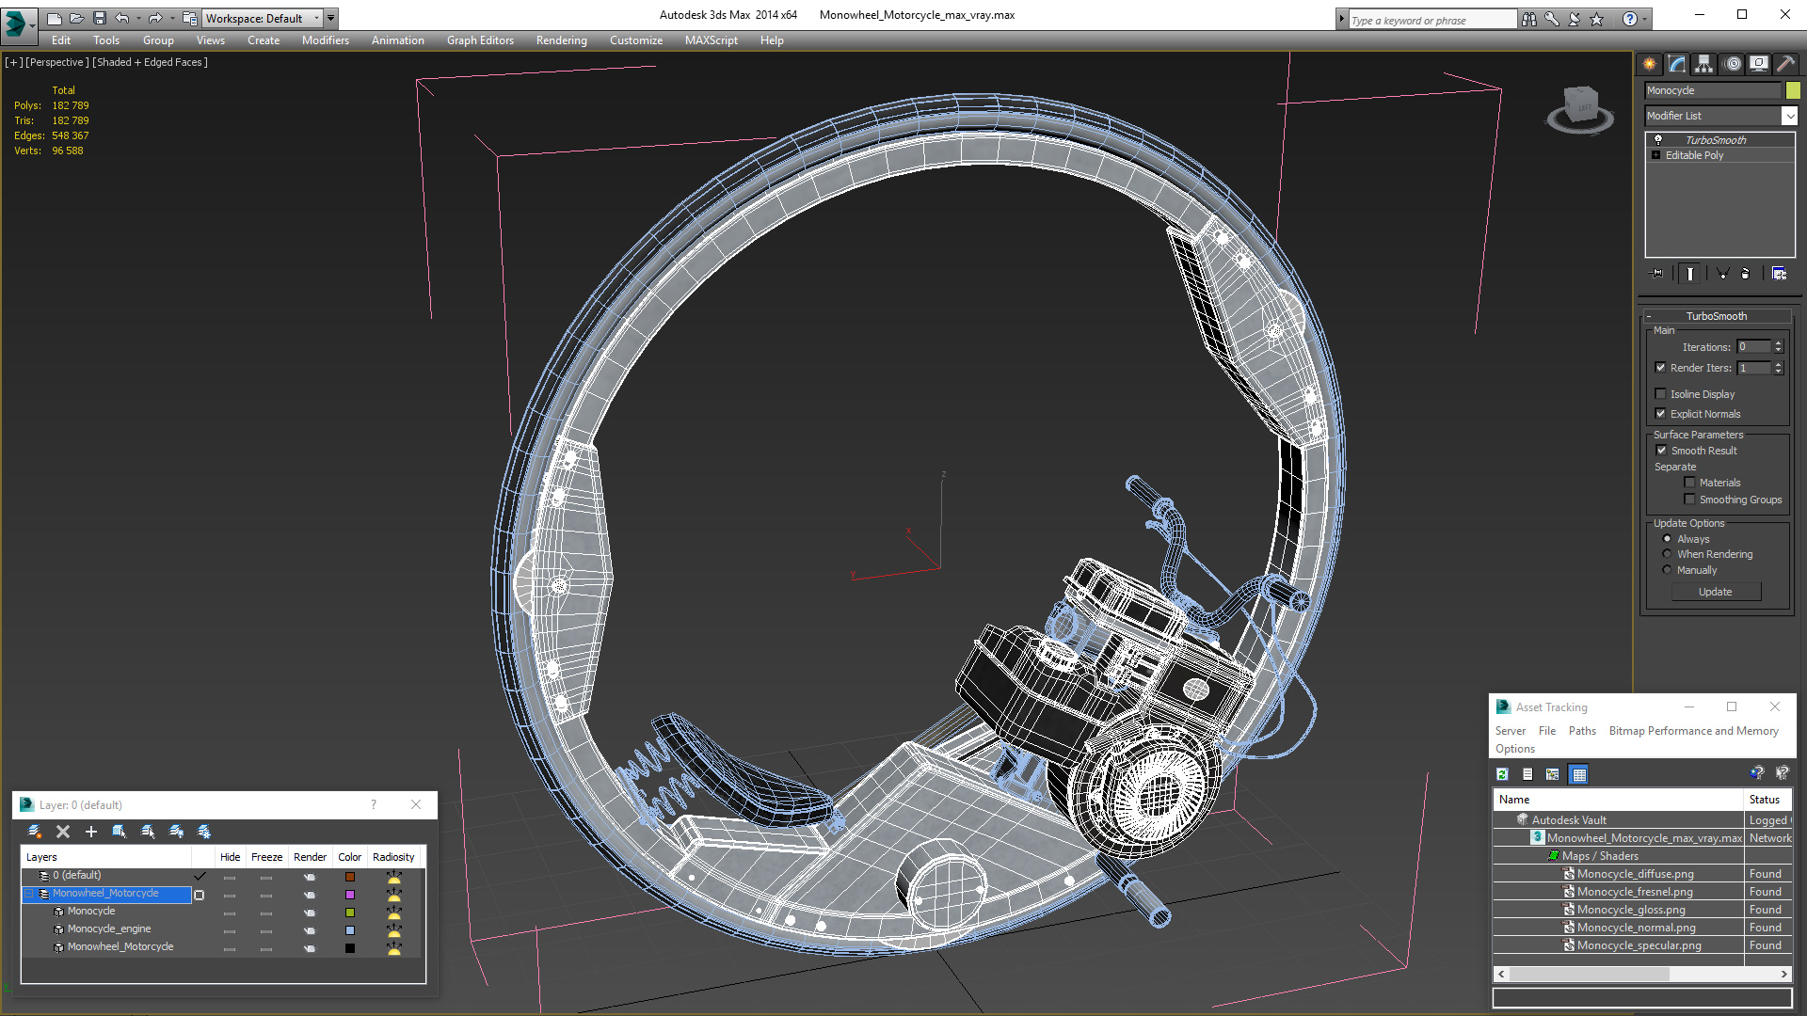Viewport: 1807px width, 1016px height.
Task: Open the [+] viewport menu label
Action: pos(13,62)
